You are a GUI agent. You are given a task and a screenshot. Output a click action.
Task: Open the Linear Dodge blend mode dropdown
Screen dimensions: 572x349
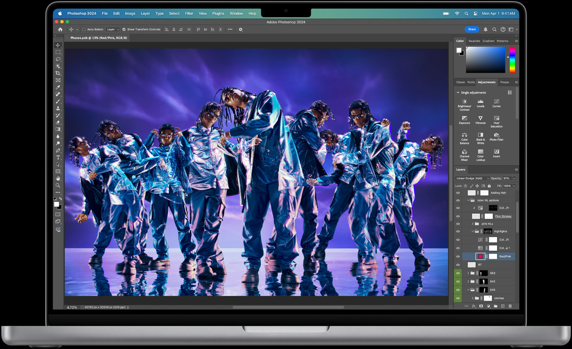click(x=471, y=178)
